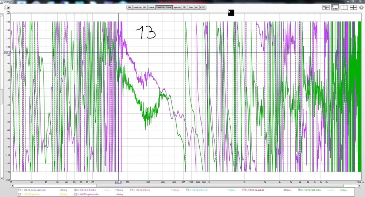365x197 pixels.
Task: Open graph controls gear icon
Action: (x=361, y=7)
